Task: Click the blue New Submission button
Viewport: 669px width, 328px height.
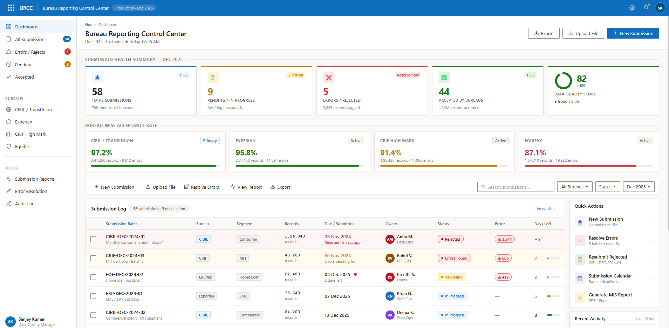Action: click(x=633, y=33)
